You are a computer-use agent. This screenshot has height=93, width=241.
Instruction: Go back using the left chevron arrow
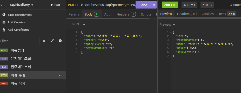pyautogui.click(x=1, y=5)
